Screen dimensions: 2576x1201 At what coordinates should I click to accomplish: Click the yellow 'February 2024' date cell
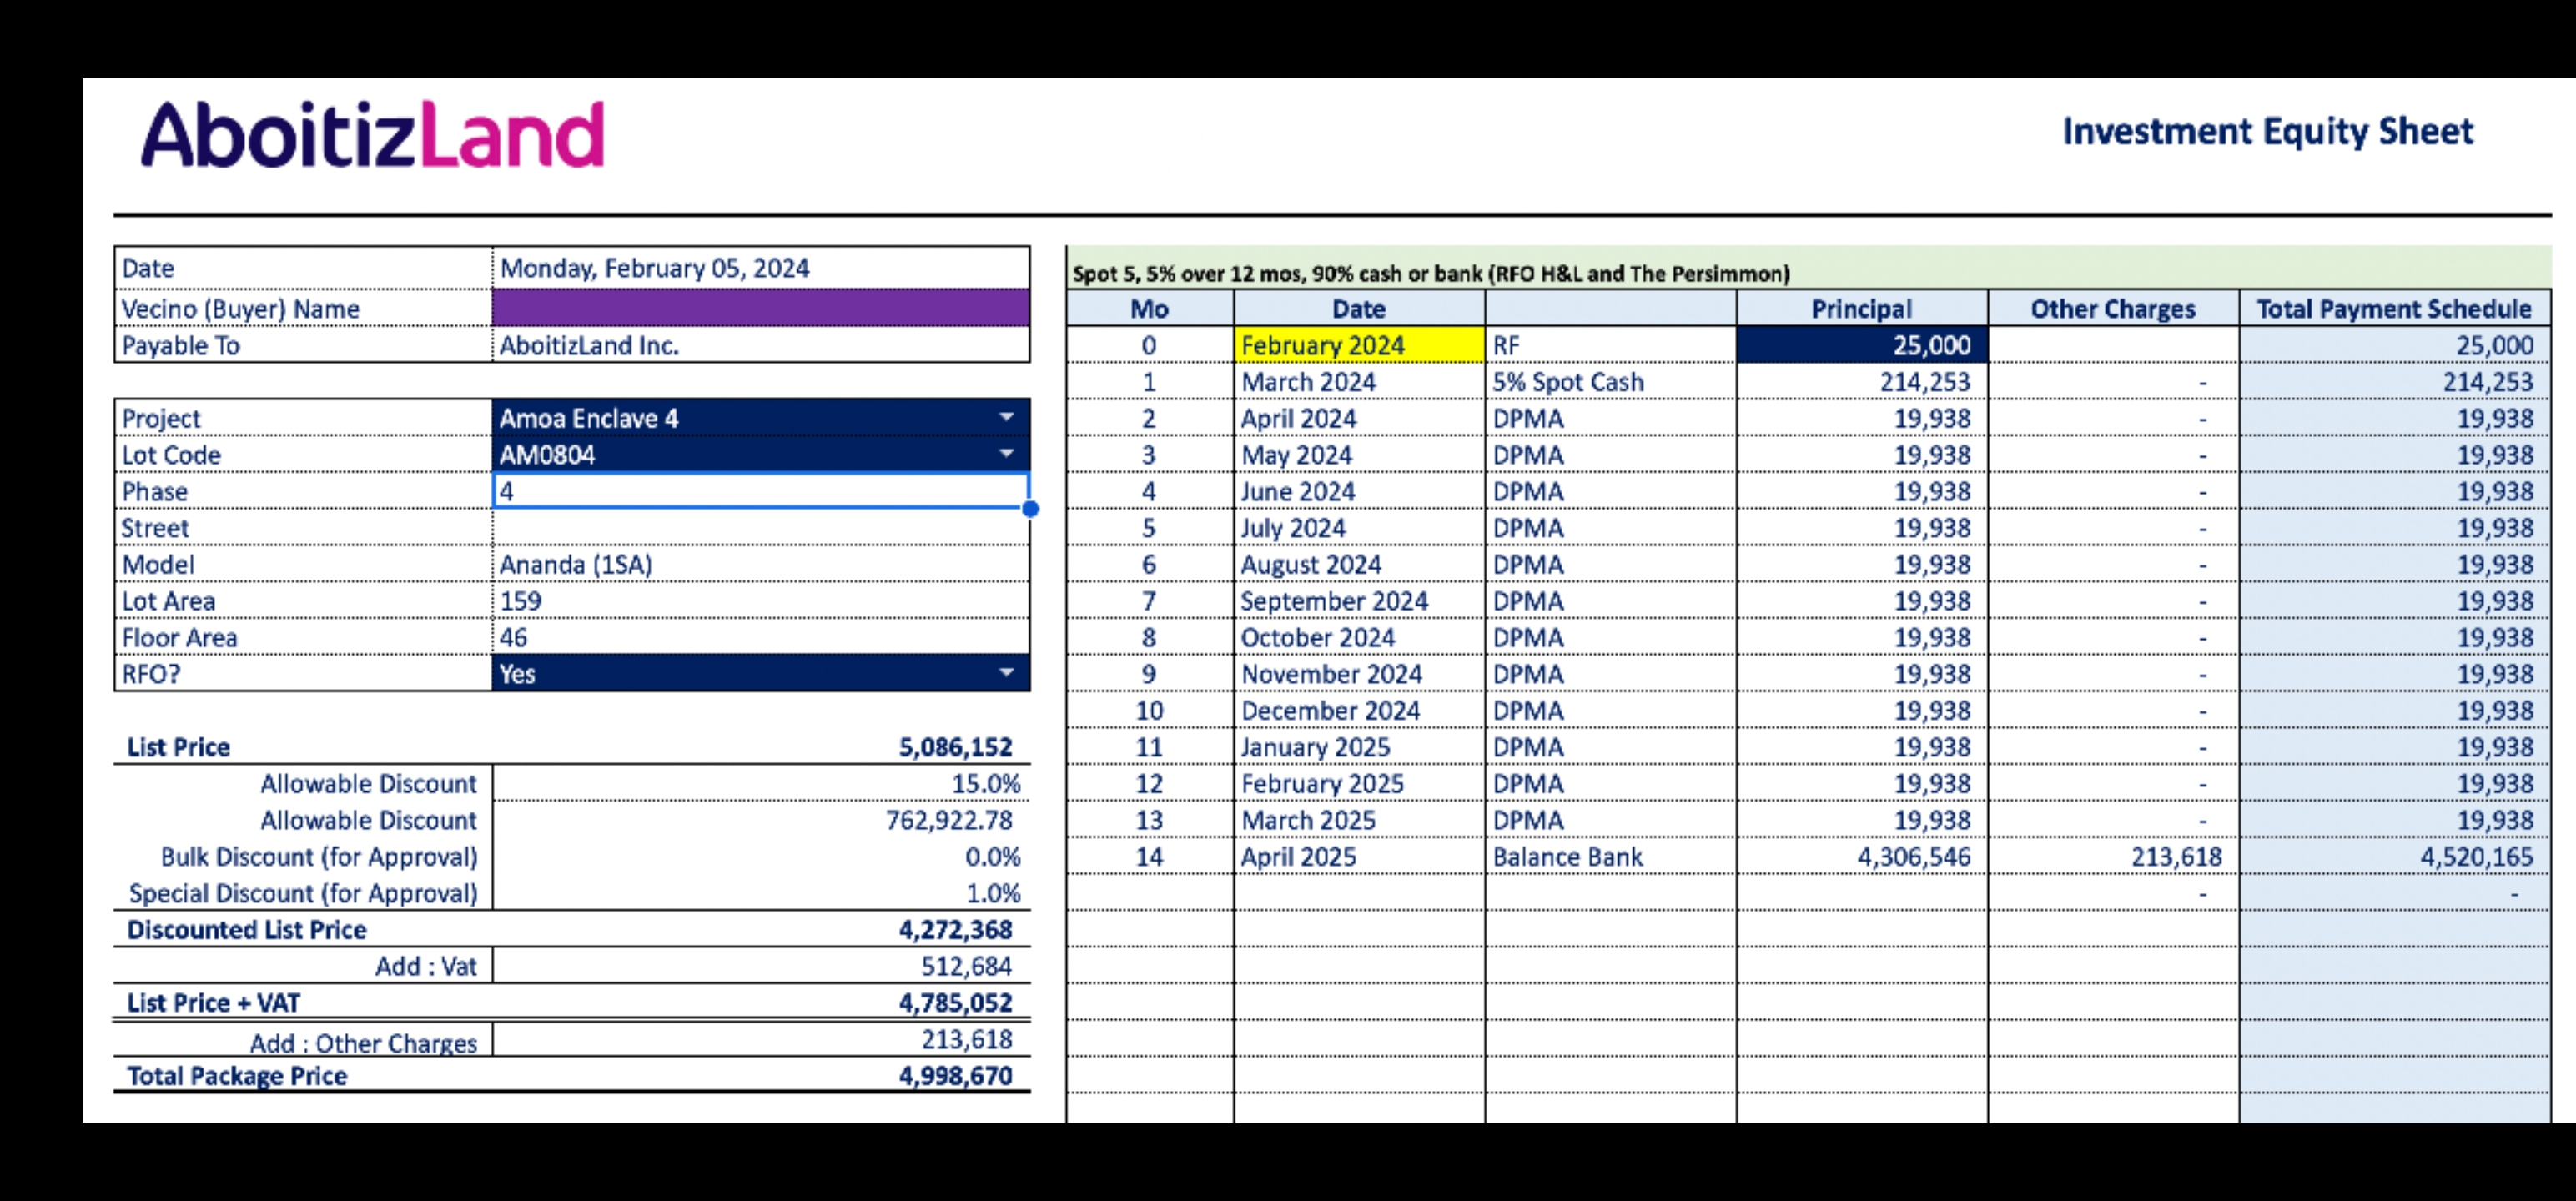1359,345
